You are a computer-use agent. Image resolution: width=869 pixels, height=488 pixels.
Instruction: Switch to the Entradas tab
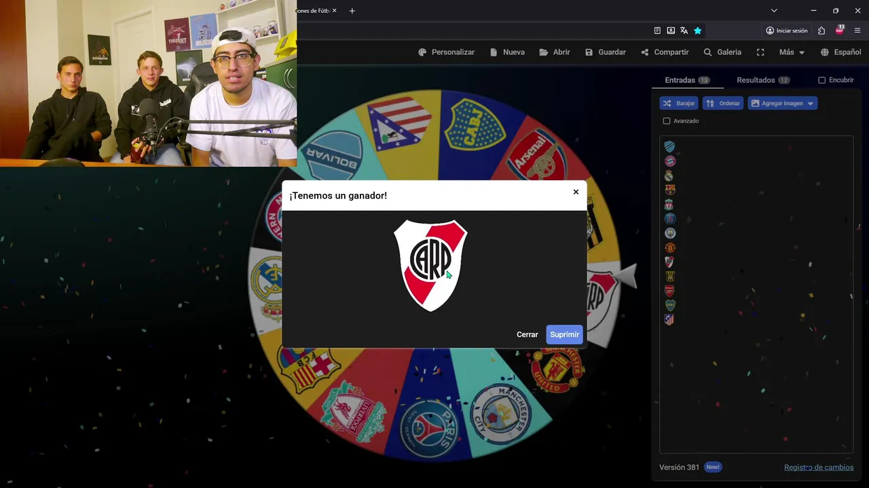(x=687, y=80)
